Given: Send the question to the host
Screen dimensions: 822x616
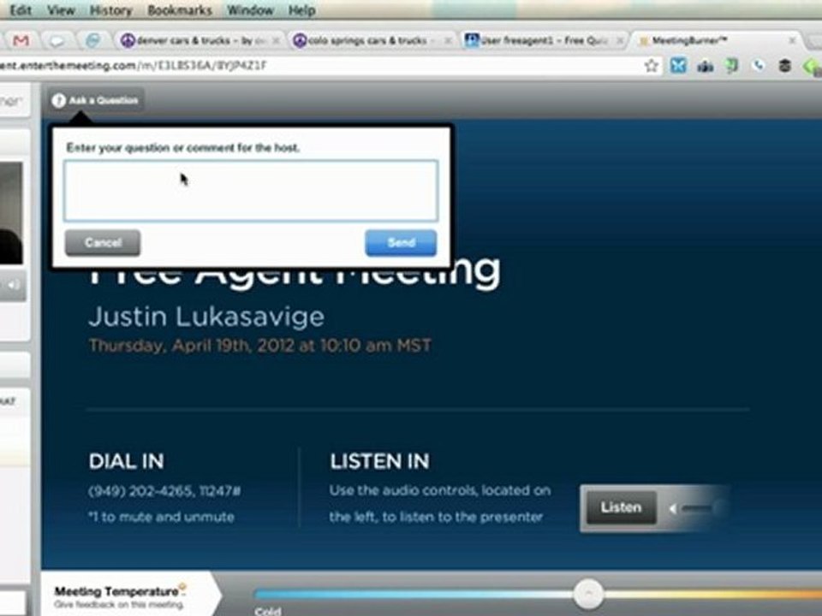Looking at the screenshot, I should [x=401, y=242].
